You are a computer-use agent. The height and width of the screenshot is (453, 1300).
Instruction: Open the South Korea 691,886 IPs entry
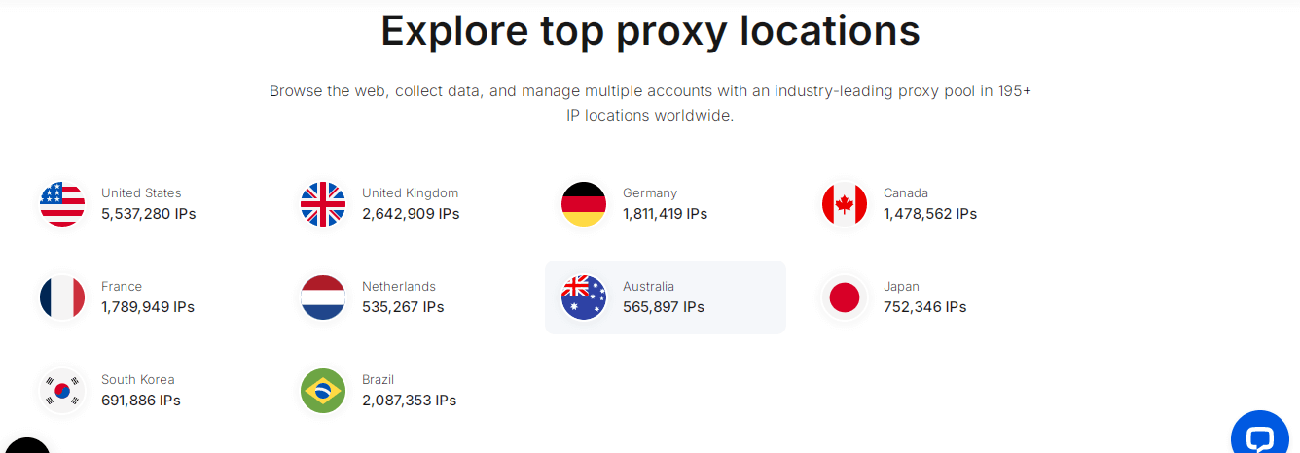(141, 401)
